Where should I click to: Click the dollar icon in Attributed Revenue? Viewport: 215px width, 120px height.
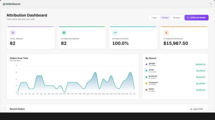pos(166,33)
